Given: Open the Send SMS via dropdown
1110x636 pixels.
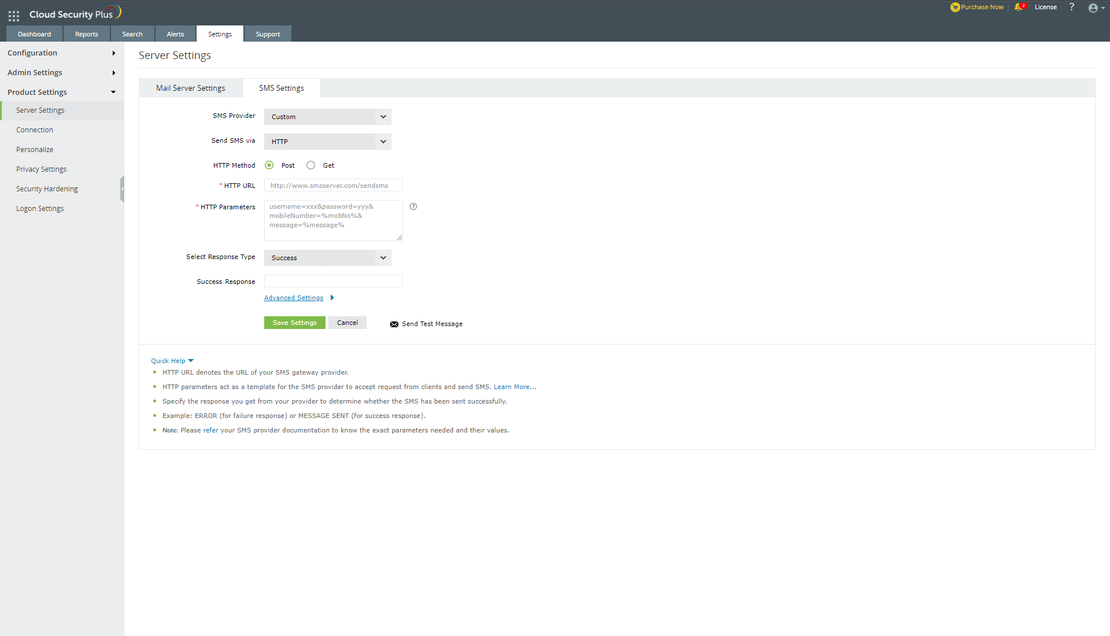Looking at the screenshot, I should pyautogui.click(x=327, y=142).
